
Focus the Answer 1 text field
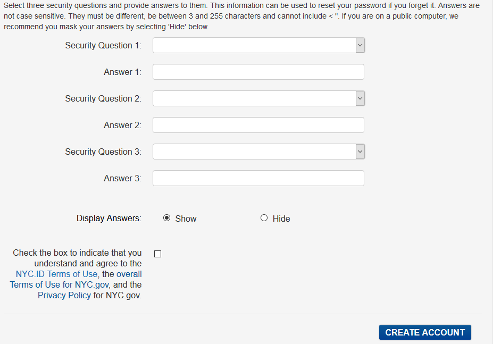point(258,72)
